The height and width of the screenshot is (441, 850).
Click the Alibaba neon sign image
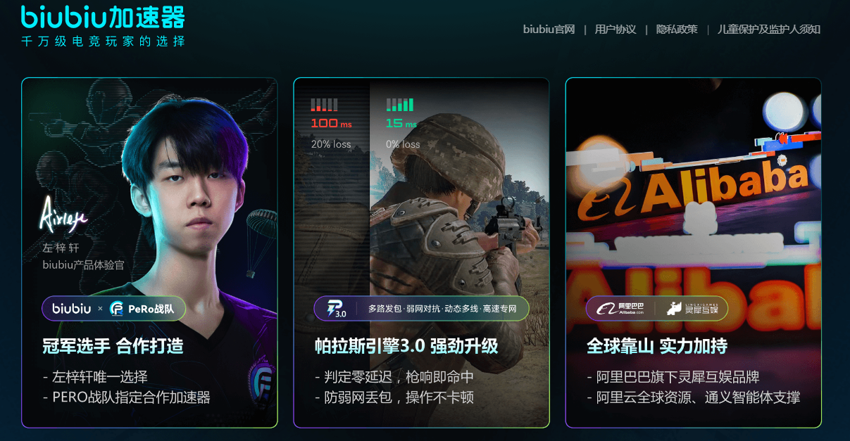(694, 211)
